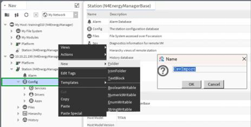Click the Services icon in tree
This screenshot has width=251, height=127.
(31, 88)
